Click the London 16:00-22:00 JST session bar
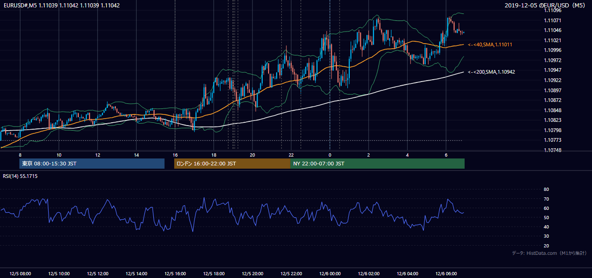 click(232, 164)
